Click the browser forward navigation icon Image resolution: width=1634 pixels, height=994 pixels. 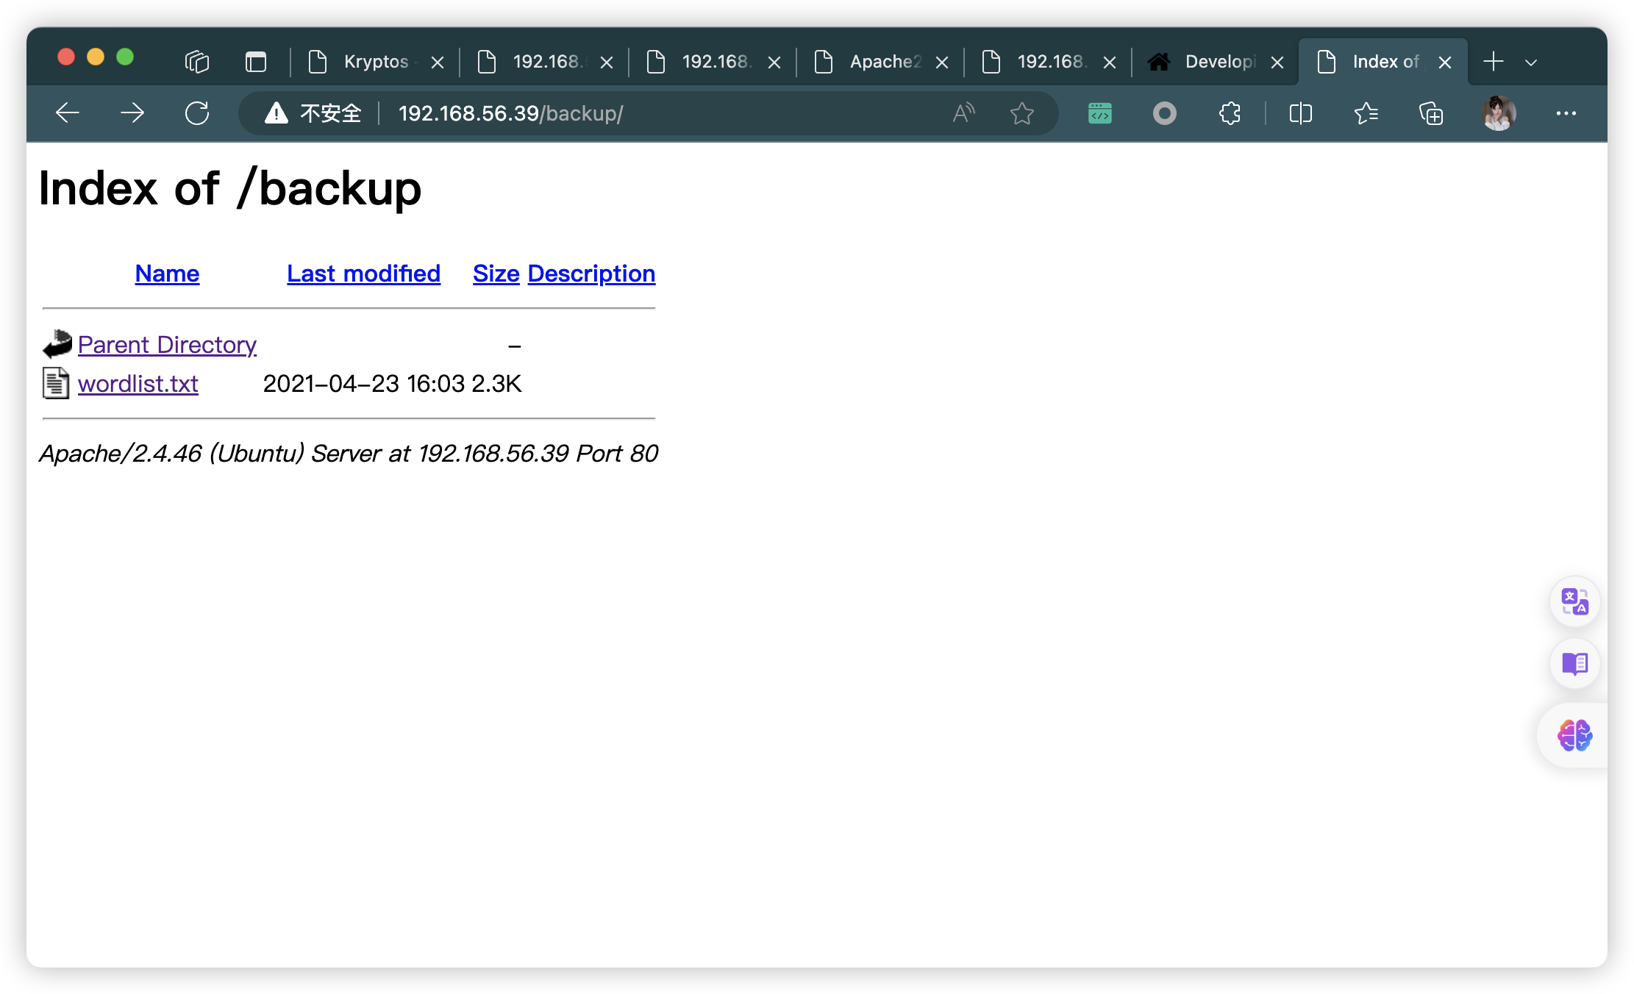pos(135,113)
